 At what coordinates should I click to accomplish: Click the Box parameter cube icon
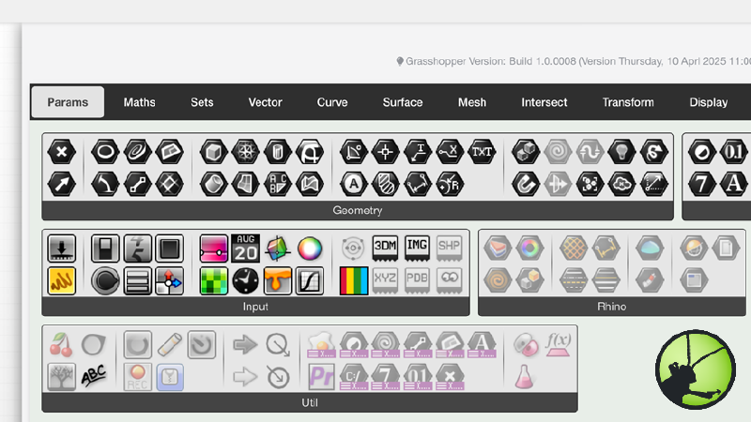(x=213, y=152)
